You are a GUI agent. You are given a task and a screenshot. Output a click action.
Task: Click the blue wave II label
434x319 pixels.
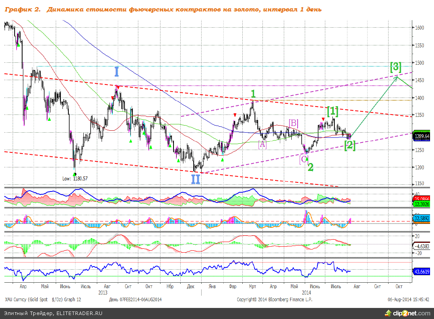point(195,179)
